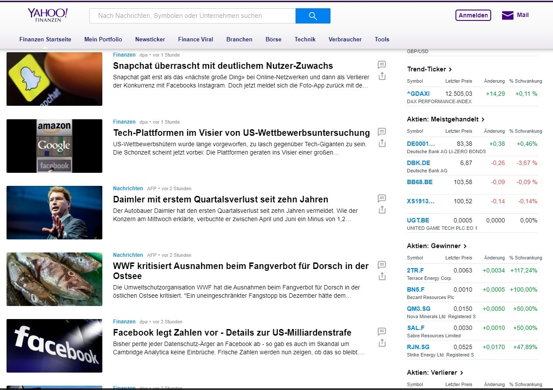Viewport: 553px width, 390px height.
Task: Open Snapchat überrascht headline
Action: 223,66
